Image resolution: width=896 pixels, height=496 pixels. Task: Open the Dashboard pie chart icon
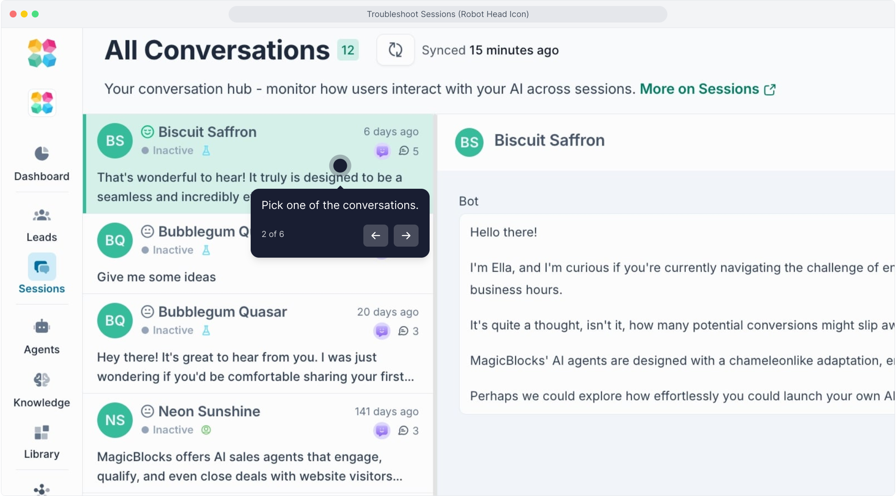click(42, 154)
